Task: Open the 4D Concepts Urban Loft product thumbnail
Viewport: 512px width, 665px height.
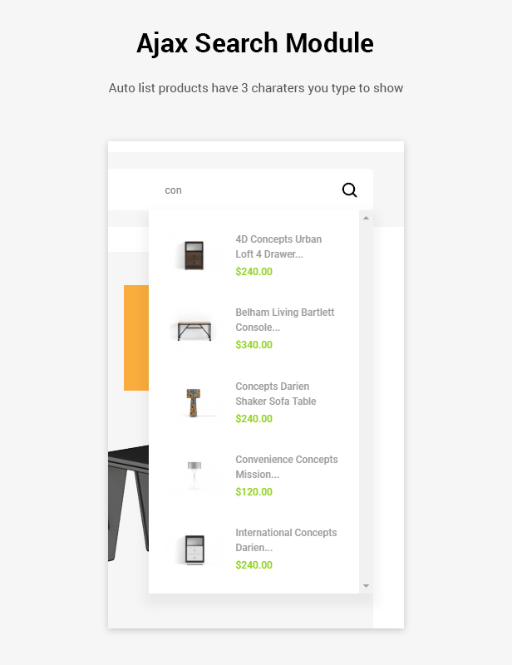Action: coord(194,255)
